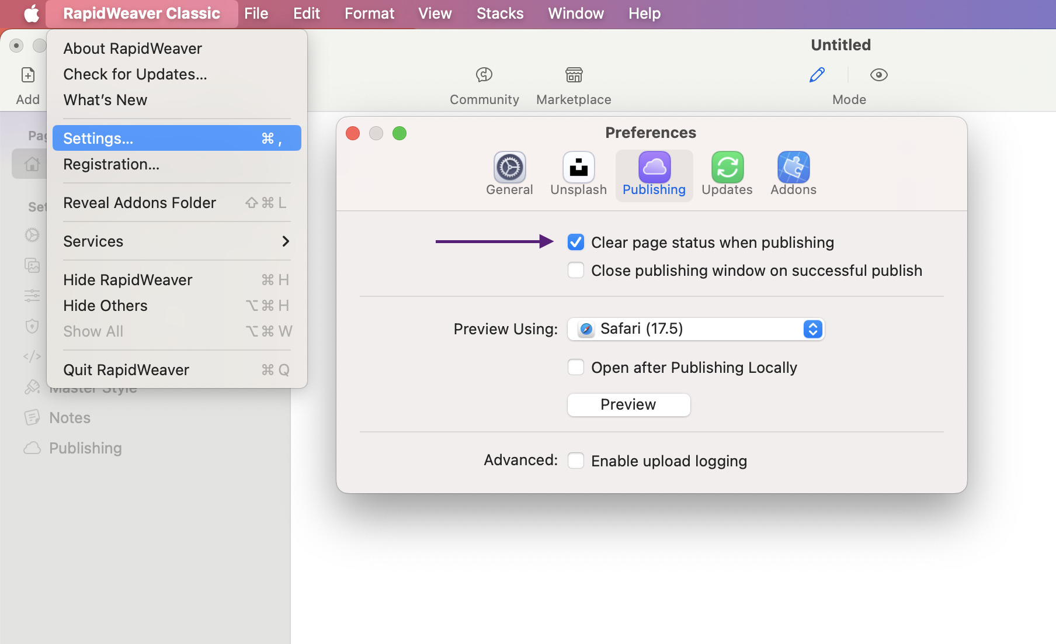Click the Master Style brush icon in sidebar

32,387
